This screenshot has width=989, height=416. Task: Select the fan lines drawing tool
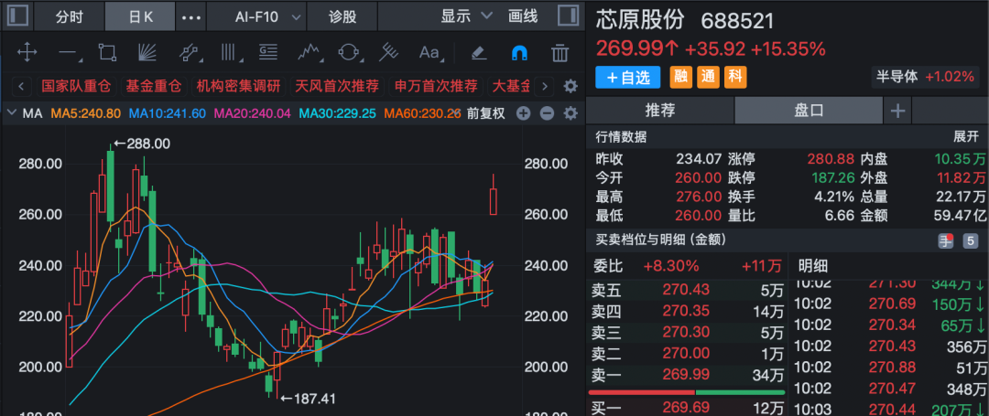(147, 52)
